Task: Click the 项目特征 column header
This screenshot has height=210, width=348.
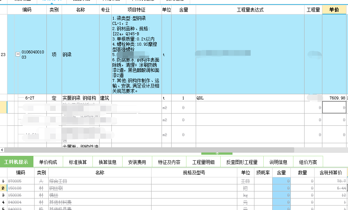Action: (137, 10)
